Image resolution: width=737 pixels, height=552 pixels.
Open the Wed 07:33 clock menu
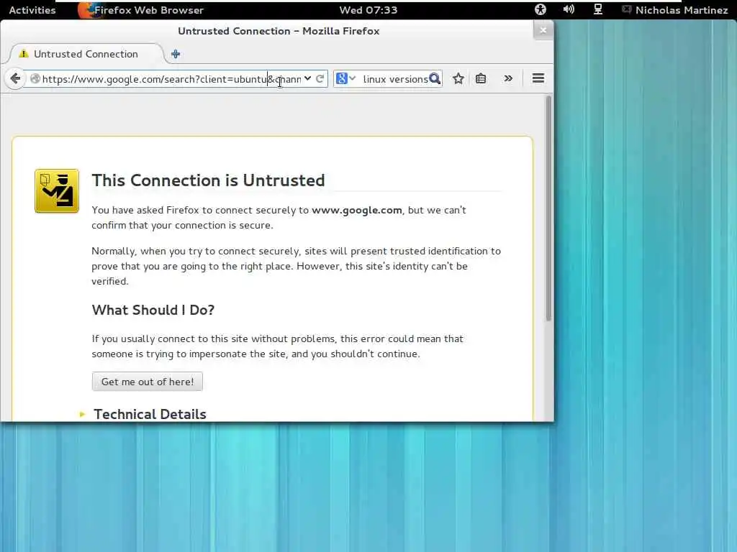(x=368, y=10)
